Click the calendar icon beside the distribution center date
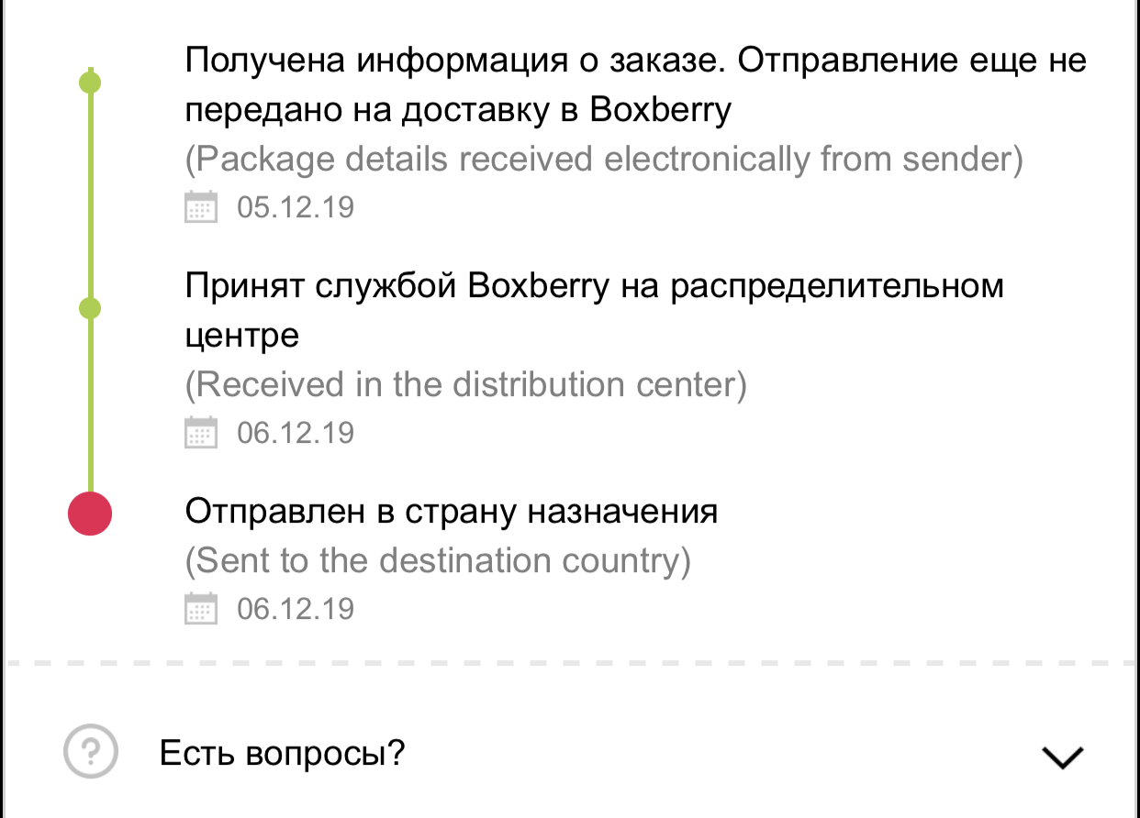This screenshot has width=1140, height=818. tap(201, 432)
